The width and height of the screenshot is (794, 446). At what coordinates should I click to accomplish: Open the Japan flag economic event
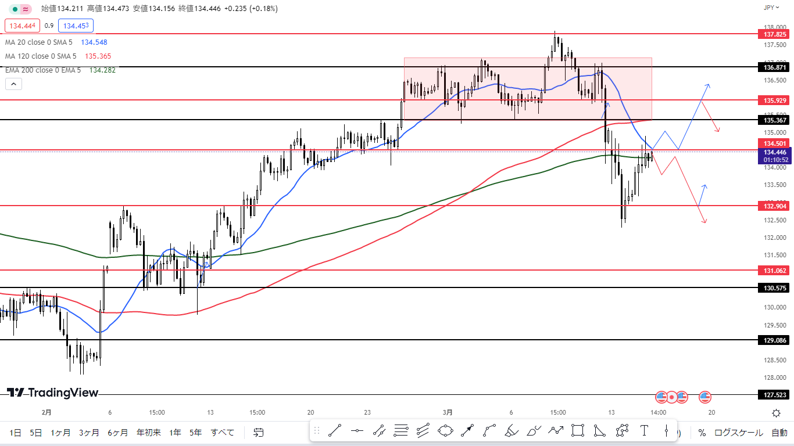pyautogui.click(x=671, y=397)
